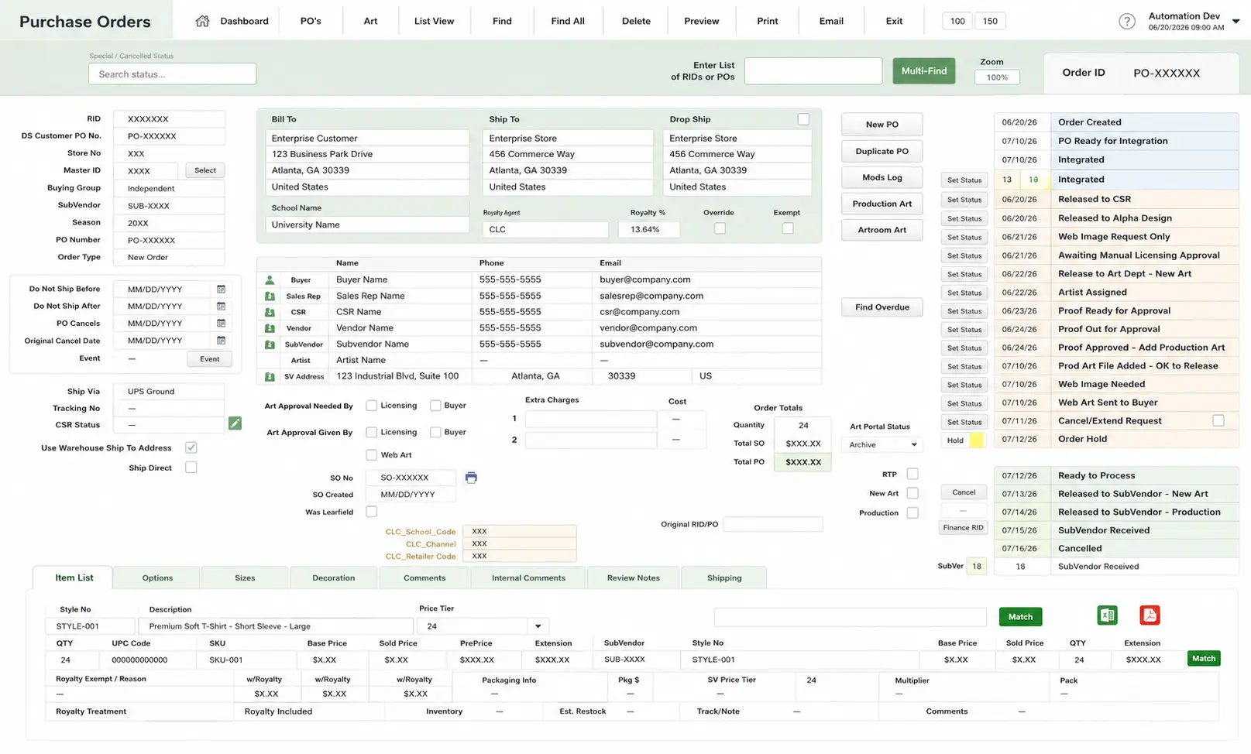Open the help question mark icon
This screenshot has height=754, width=1251.
(x=1127, y=22)
